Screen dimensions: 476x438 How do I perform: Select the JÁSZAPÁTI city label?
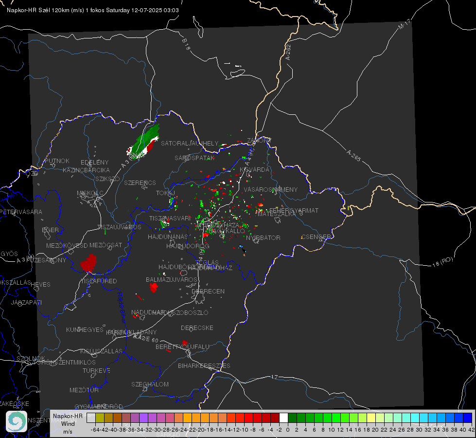coord(26,302)
